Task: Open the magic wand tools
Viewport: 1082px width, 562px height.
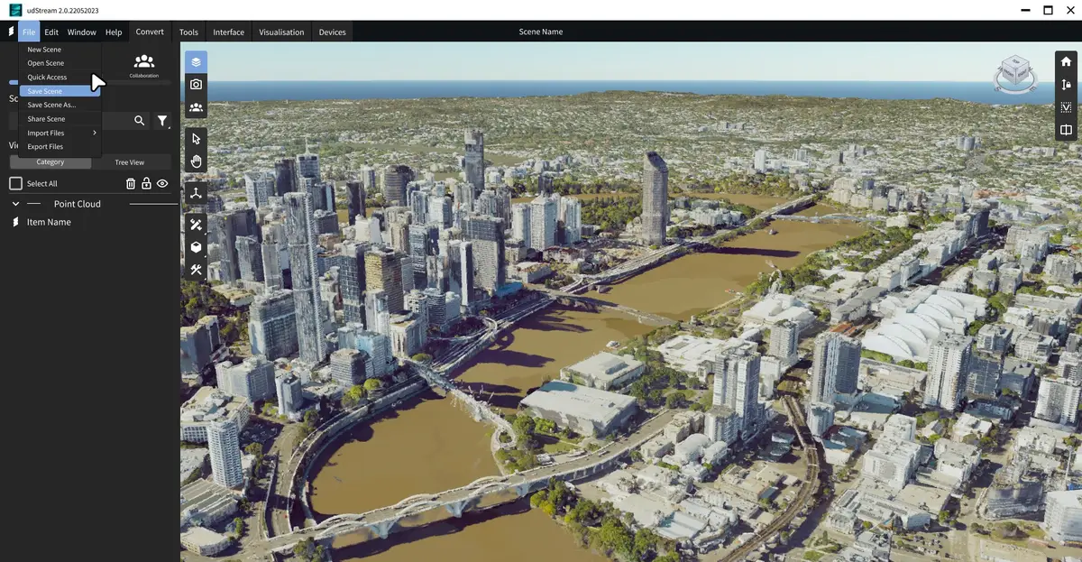Action: click(x=196, y=225)
